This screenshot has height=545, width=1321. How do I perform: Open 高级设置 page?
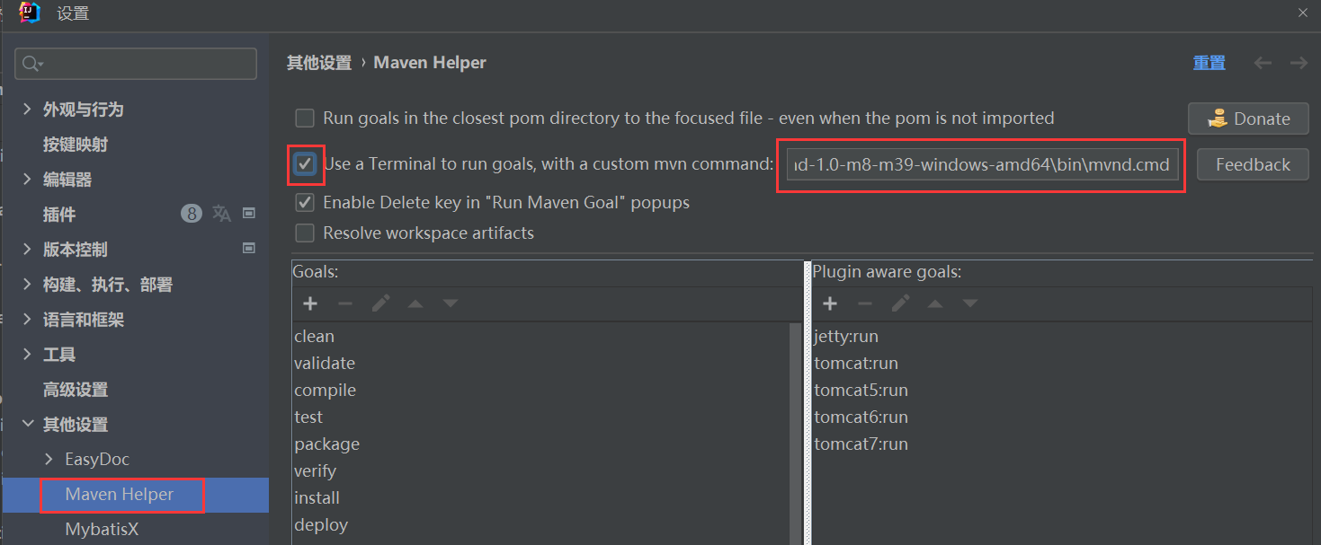coord(76,389)
